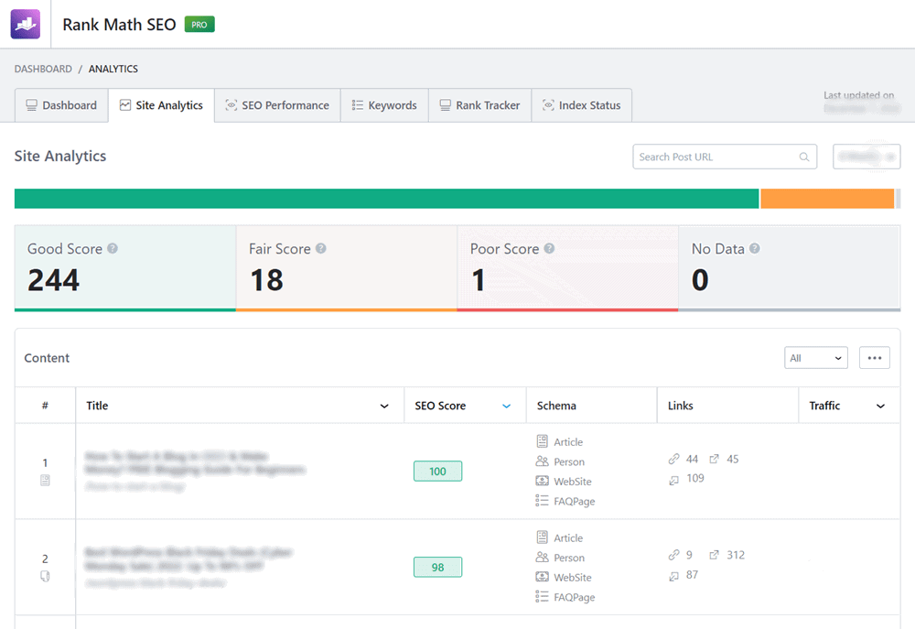This screenshot has height=629, width=915.
Task: Click row 1 Article schema icon
Action: [542, 441]
